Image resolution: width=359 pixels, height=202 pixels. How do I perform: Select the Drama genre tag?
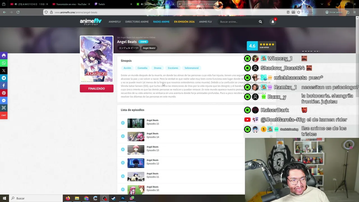pos(158,68)
